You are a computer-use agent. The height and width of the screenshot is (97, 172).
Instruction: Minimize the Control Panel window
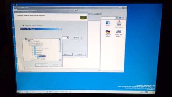coord(120,8)
